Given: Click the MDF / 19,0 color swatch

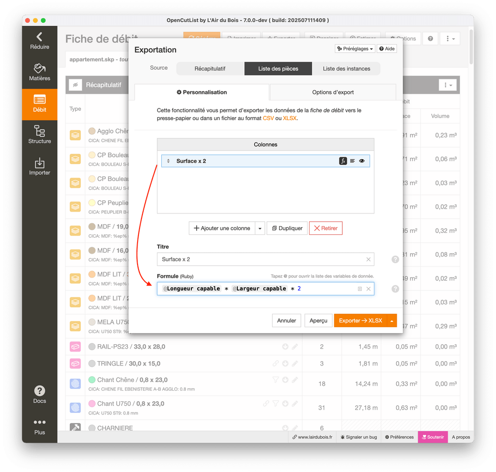Looking at the screenshot, I should [x=92, y=227].
